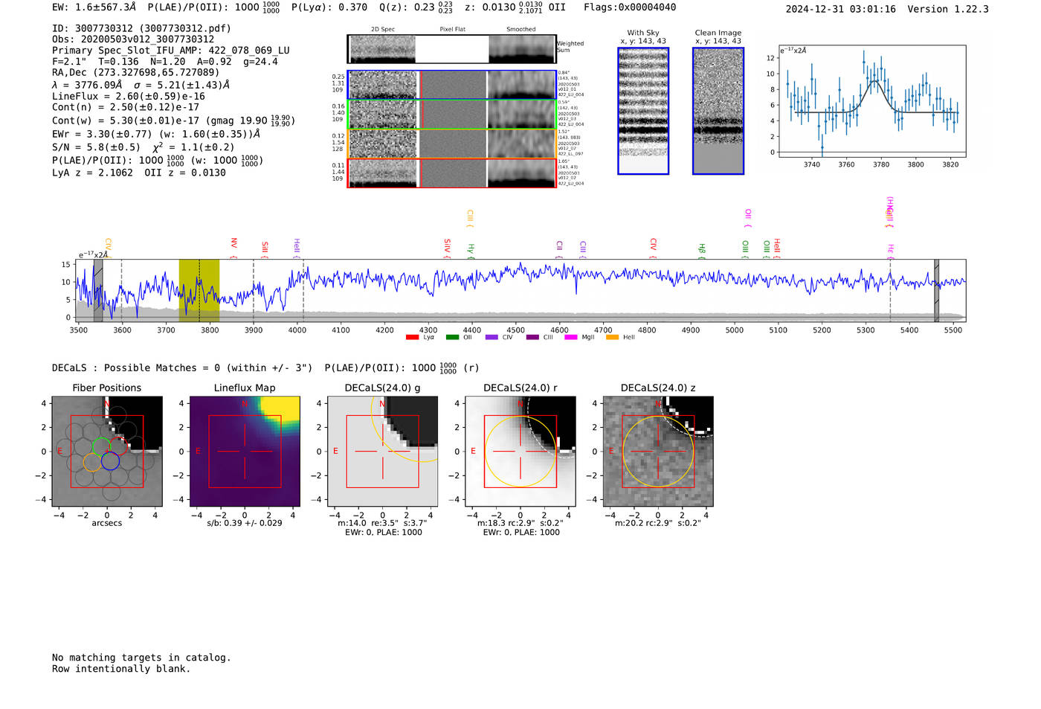
Task: Click the Flags:0x00004040 text
Action: coord(630,7)
